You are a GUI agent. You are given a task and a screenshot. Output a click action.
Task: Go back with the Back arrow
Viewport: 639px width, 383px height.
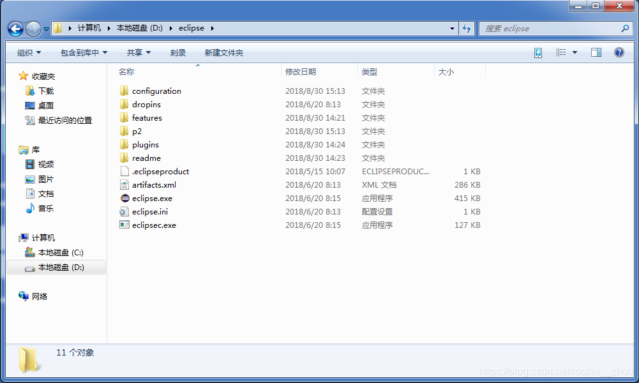15,29
